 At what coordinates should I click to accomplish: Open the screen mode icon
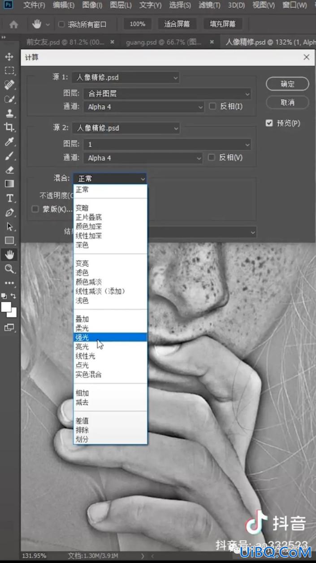[9, 328]
